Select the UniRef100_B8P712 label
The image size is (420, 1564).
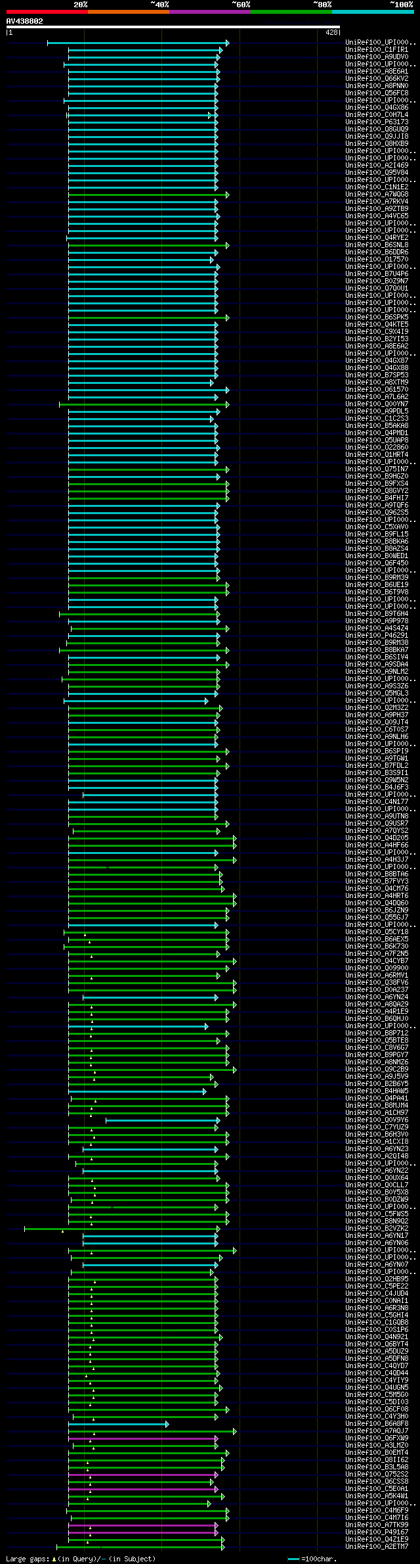(x=377, y=1033)
